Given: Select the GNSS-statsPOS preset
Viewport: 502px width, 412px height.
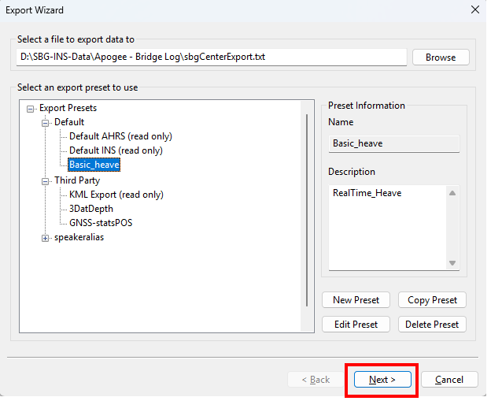Looking at the screenshot, I should click(x=101, y=223).
